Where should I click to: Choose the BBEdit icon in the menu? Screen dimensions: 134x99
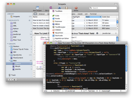53,24
